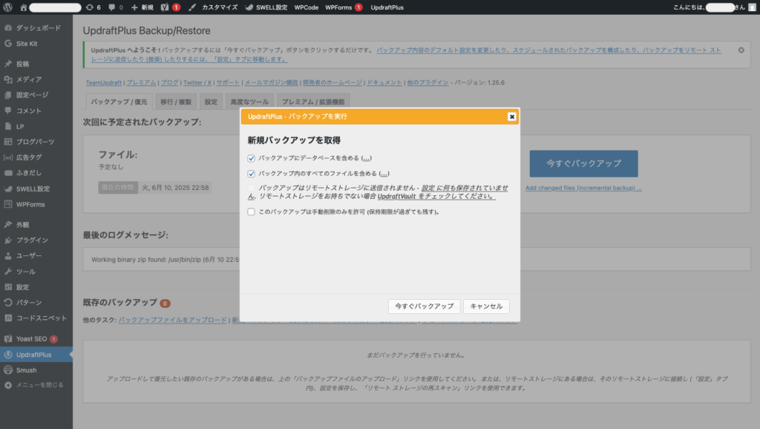Click the page icon for 固定ページ
Viewport: 760px width, 429px height.
click(8, 95)
